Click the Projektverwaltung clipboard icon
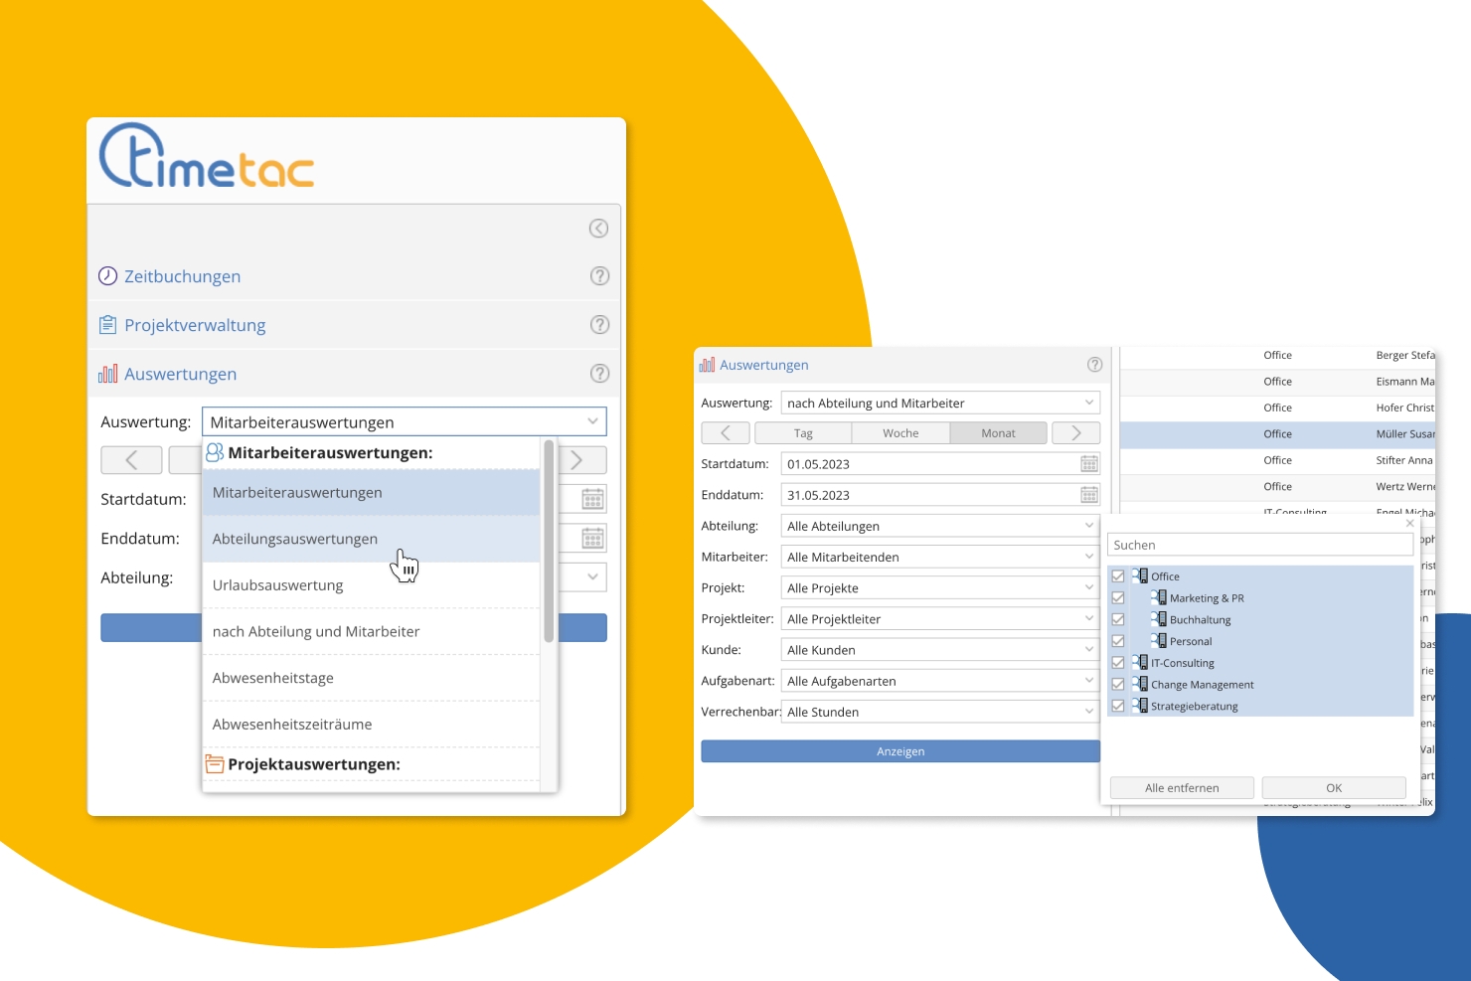The width and height of the screenshot is (1471, 981). [107, 325]
